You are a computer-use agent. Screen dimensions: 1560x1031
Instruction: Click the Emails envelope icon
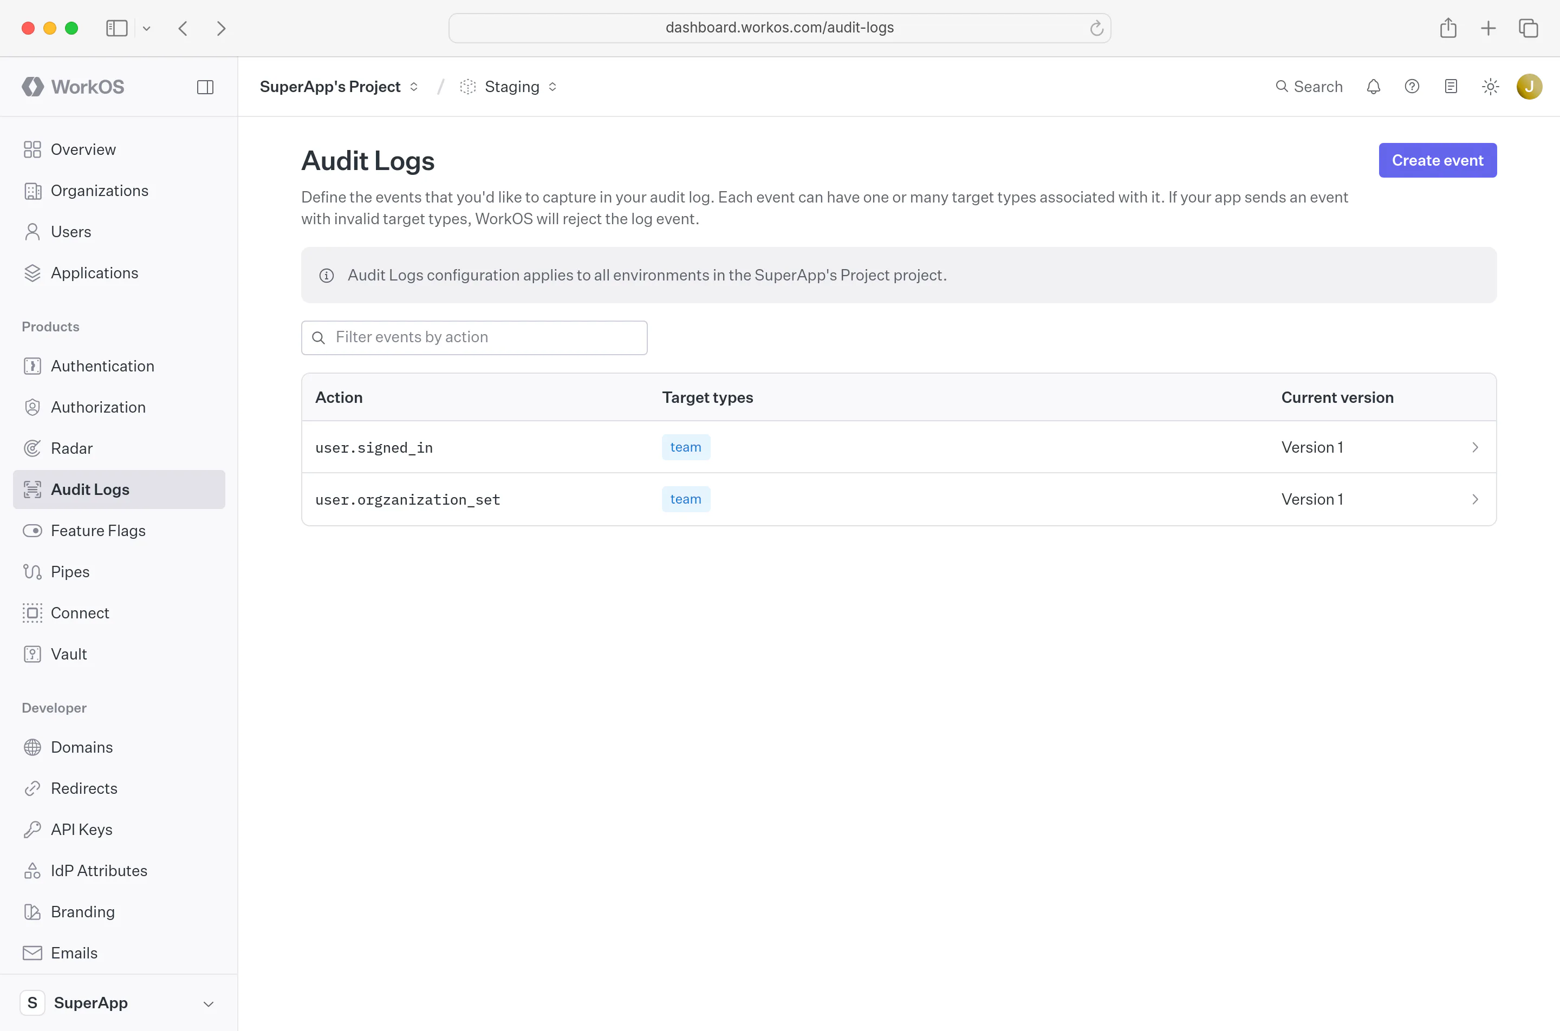click(32, 953)
